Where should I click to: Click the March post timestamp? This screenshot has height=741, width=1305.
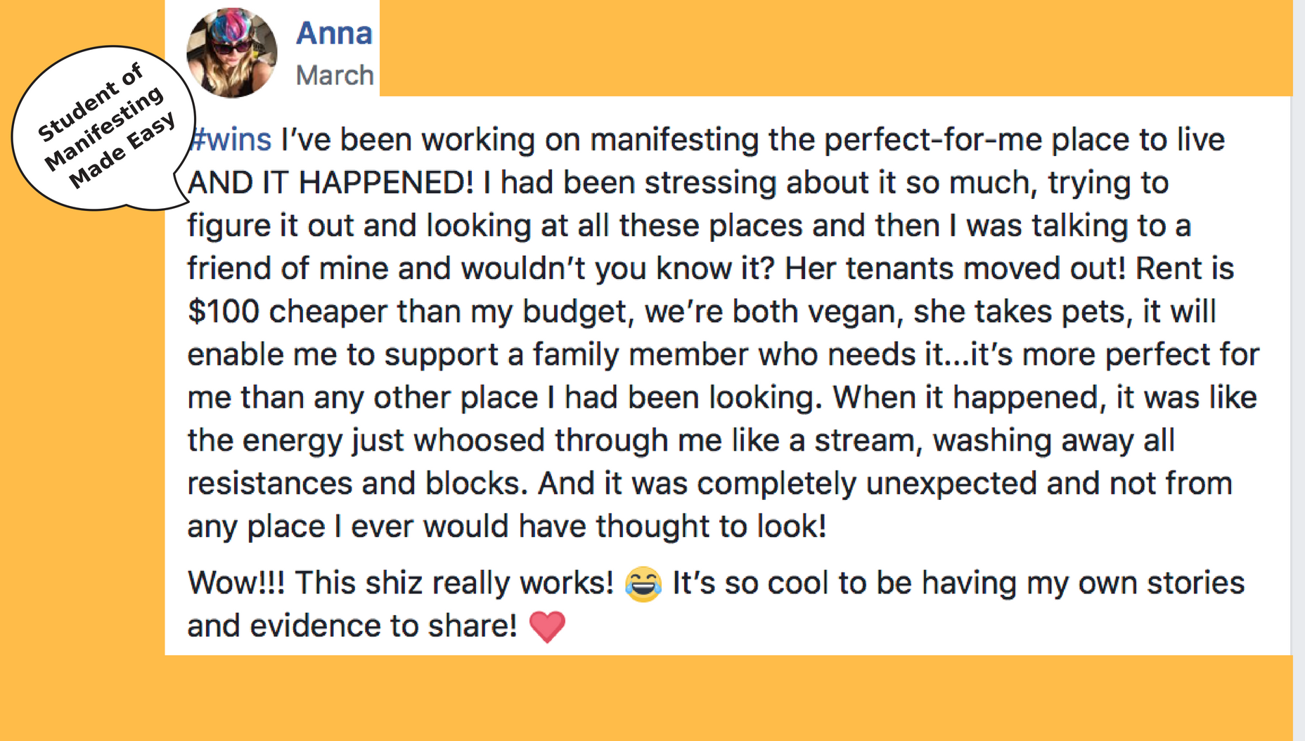[335, 75]
